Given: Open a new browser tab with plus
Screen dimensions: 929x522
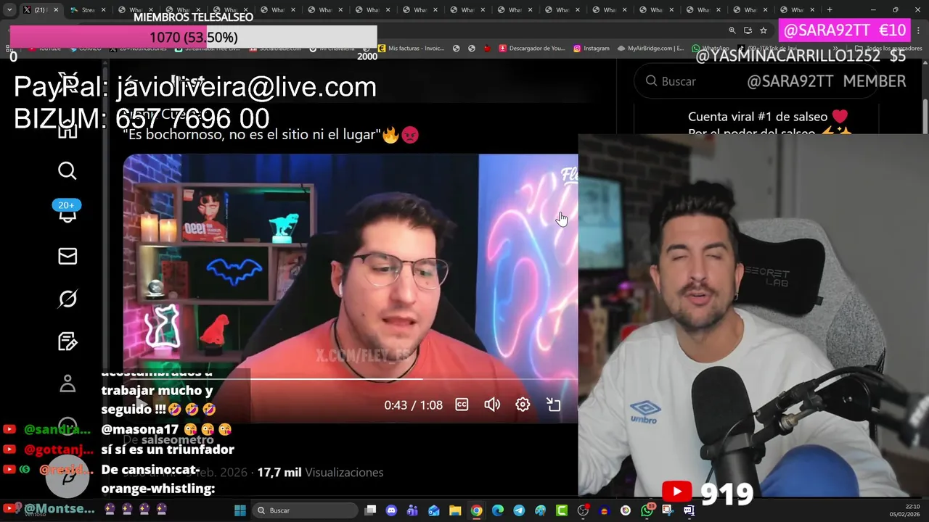Looking at the screenshot, I should (x=830, y=9).
